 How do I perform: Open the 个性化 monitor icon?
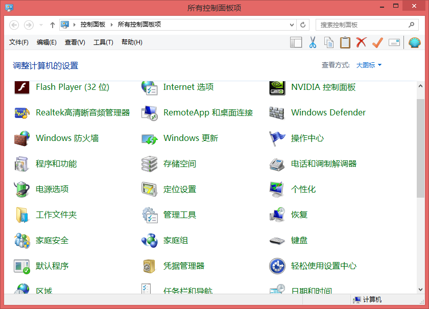[277, 189]
